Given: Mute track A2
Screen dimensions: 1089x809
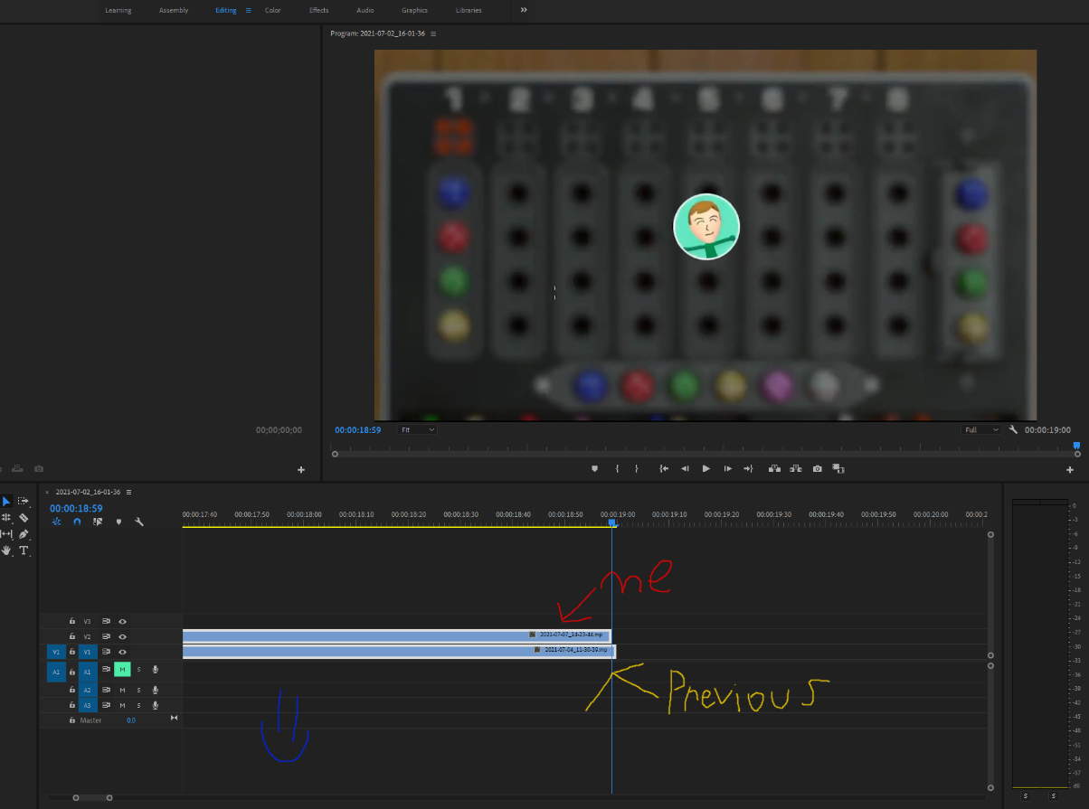Looking at the screenshot, I should pos(122,690).
